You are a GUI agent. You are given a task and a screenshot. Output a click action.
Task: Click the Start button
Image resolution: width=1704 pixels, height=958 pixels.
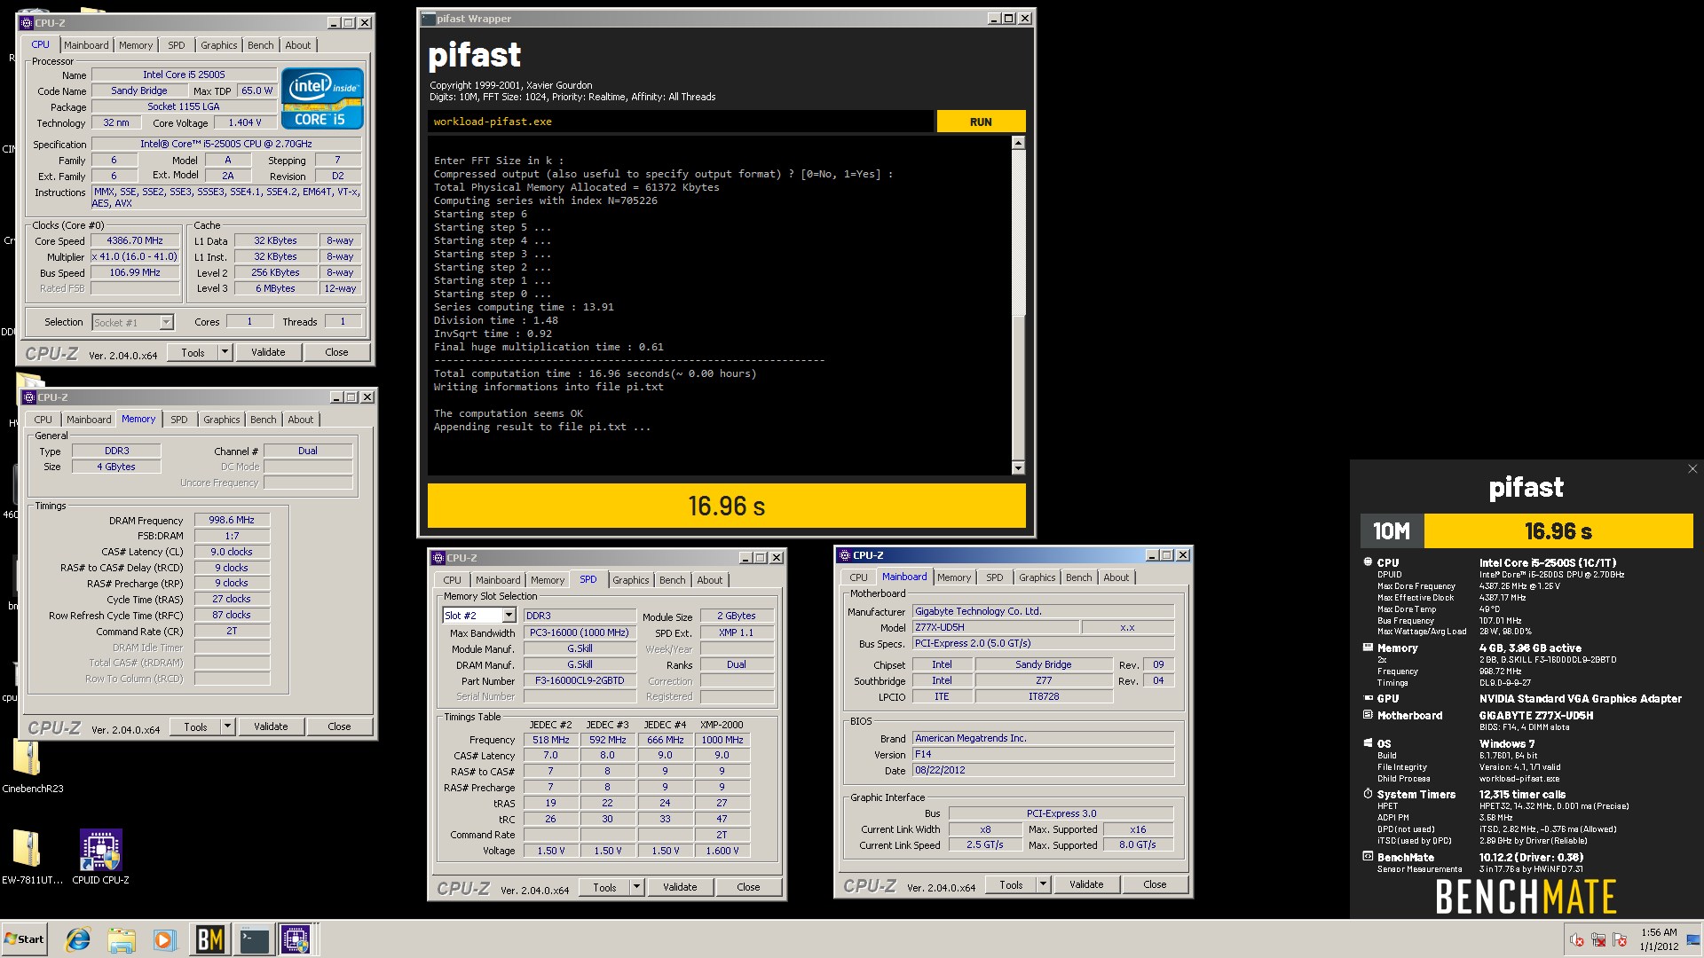[x=24, y=939]
